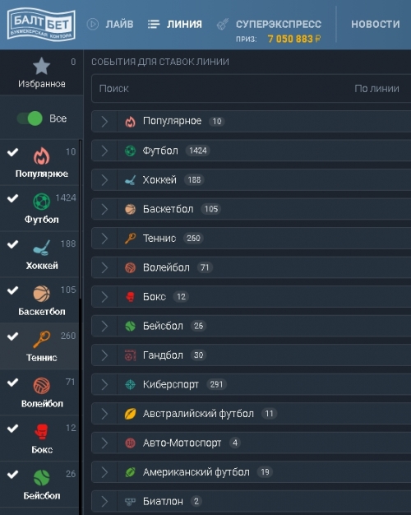Open the Favorites star icon
This screenshot has height=515, width=411.
[41, 66]
